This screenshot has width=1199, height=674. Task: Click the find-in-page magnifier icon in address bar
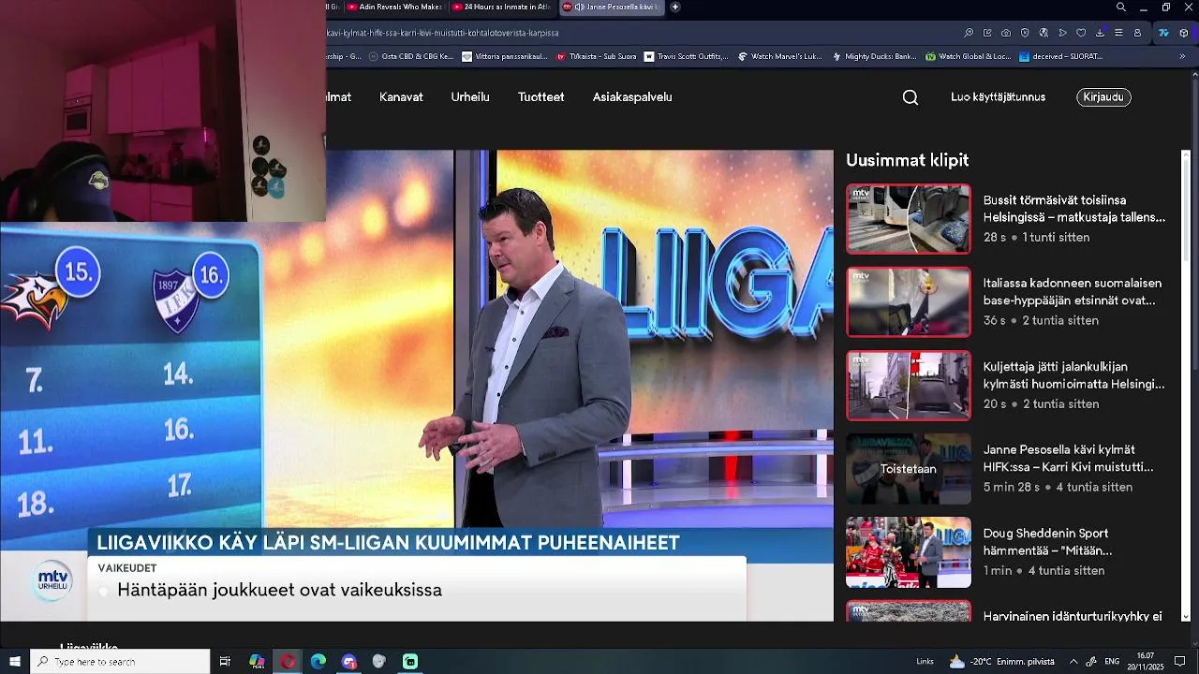point(969,33)
